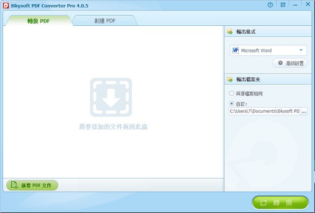Click the 輸出格式 section header icon
This screenshot has height=213, width=315.
230,32
